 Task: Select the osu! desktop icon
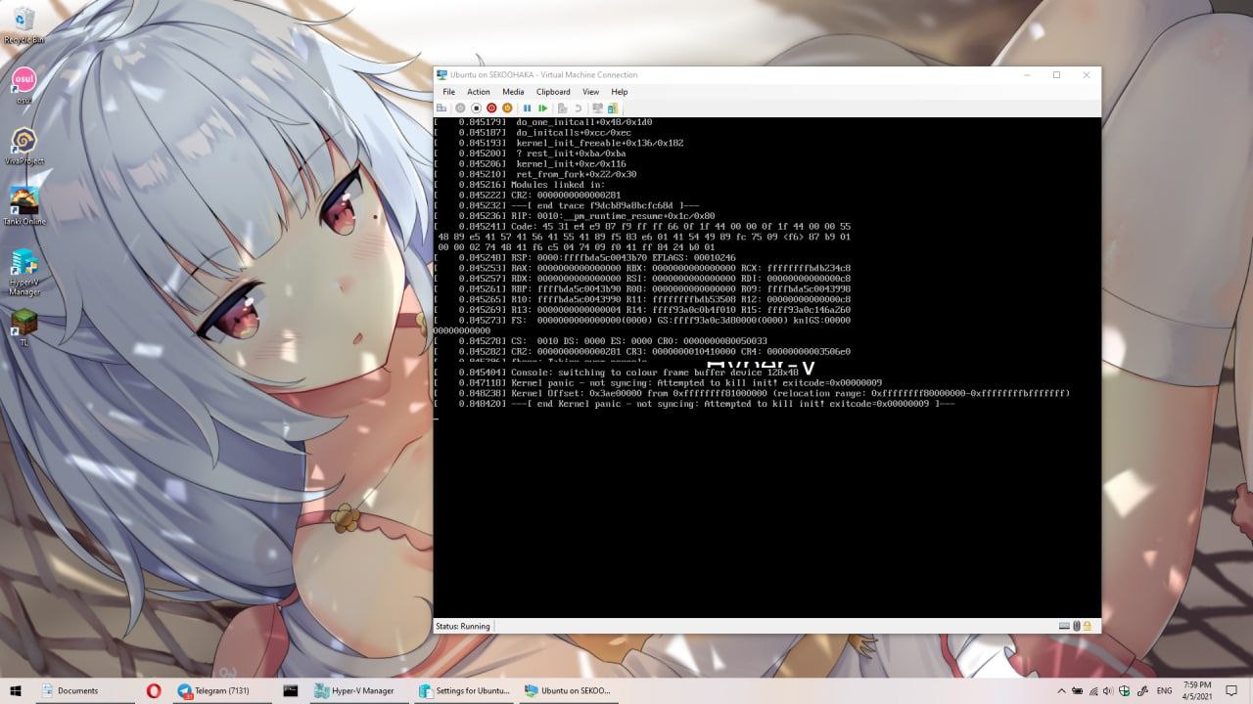[x=23, y=85]
